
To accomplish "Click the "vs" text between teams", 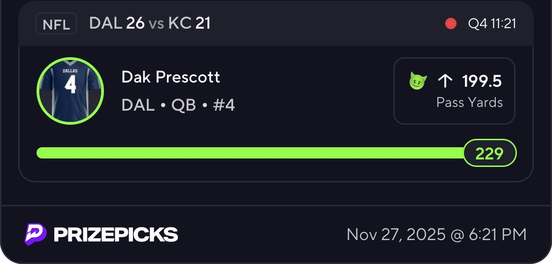I will (156, 23).
